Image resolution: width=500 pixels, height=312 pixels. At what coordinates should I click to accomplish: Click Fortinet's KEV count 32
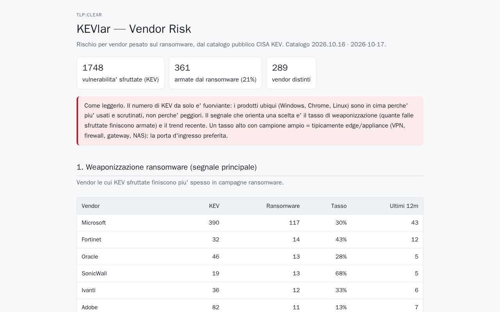pyautogui.click(x=216, y=239)
